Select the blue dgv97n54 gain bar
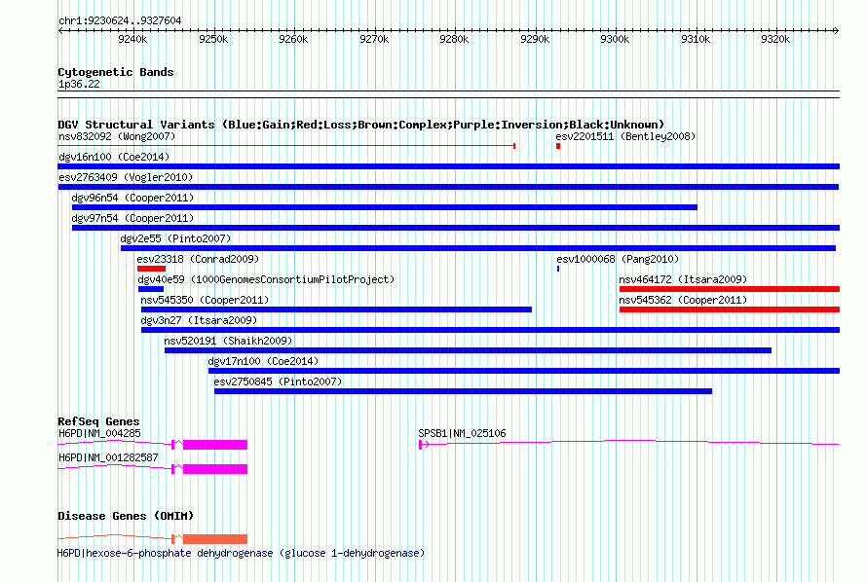This screenshot has height=582, width=867. click(x=456, y=228)
